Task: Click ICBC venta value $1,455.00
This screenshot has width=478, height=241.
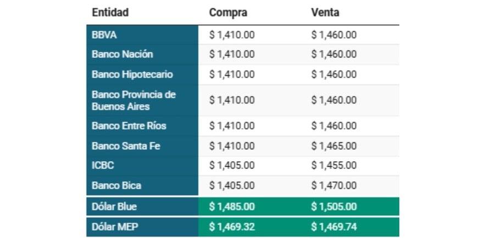Action: pyautogui.click(x=334, y=166)
